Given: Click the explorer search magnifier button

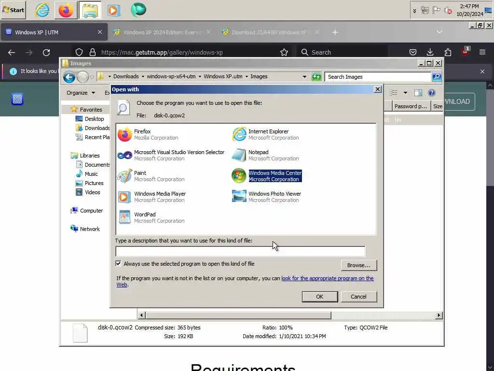Looking at the screenshot, I should [x=437, y=77].
